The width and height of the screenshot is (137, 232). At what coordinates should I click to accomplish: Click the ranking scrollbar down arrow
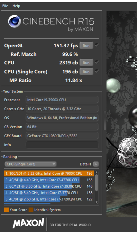(x=96, y=202)
